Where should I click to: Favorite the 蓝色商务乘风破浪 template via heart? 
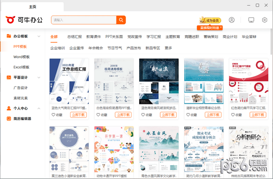tap(143, 115)
